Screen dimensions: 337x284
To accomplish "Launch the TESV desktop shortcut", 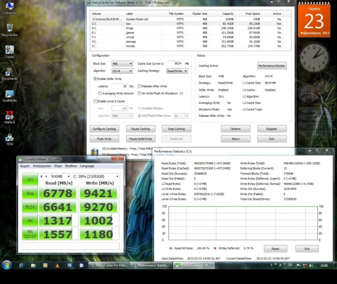I will (9, 139).
